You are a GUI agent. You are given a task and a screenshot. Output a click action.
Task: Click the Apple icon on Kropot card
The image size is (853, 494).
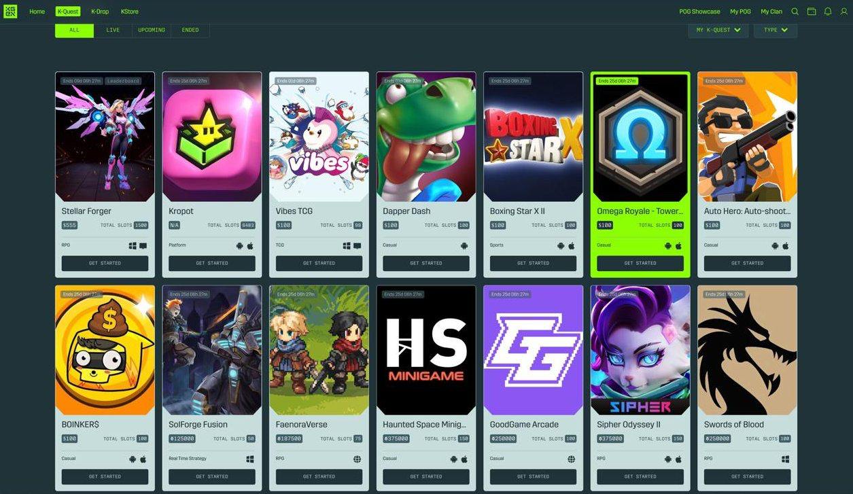pos(250,246)
